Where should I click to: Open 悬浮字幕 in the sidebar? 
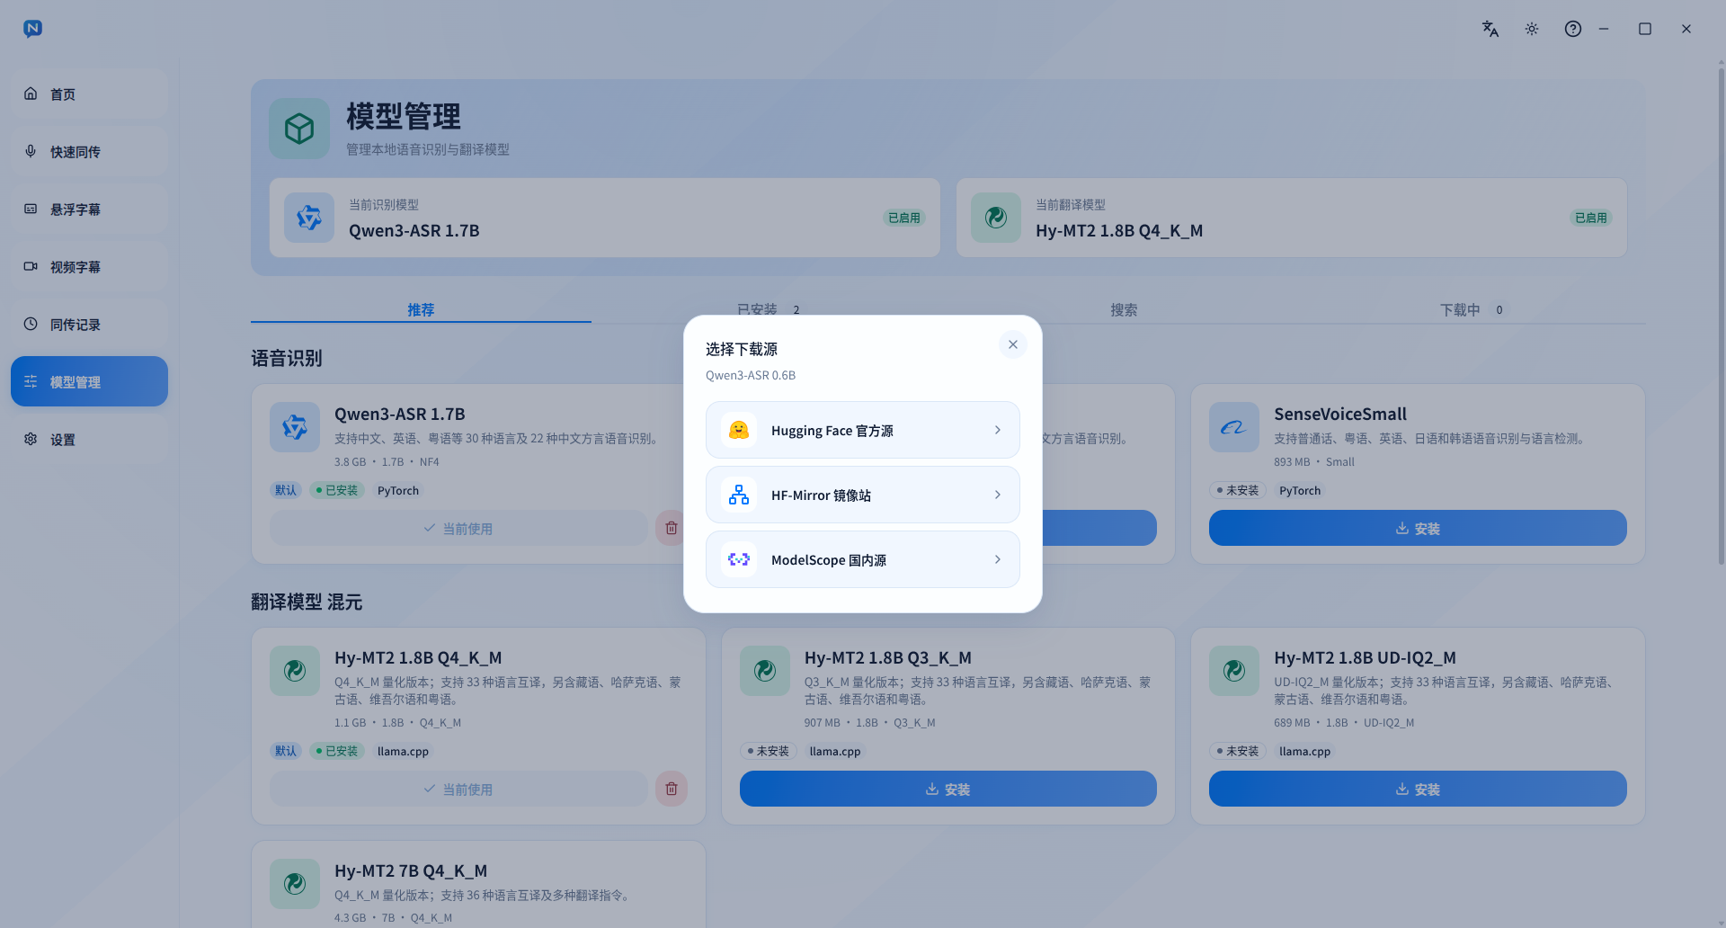89,209
